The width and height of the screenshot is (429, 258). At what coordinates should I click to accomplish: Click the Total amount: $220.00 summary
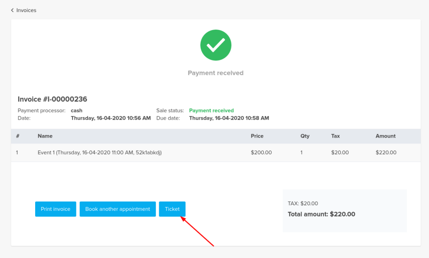pos(321,214)
